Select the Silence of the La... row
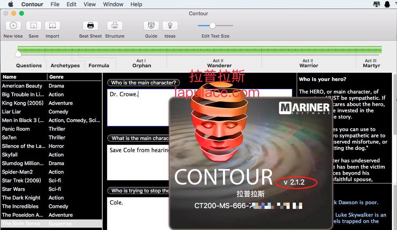This screenshot has width=397, height=230. click(x=51, y=146)
